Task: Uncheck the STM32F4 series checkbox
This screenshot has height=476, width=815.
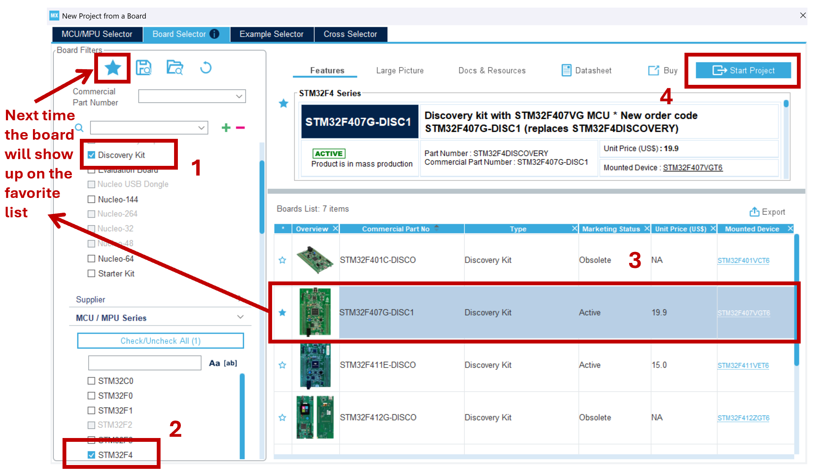Action: pyautogui.click(x=91, y=455)
